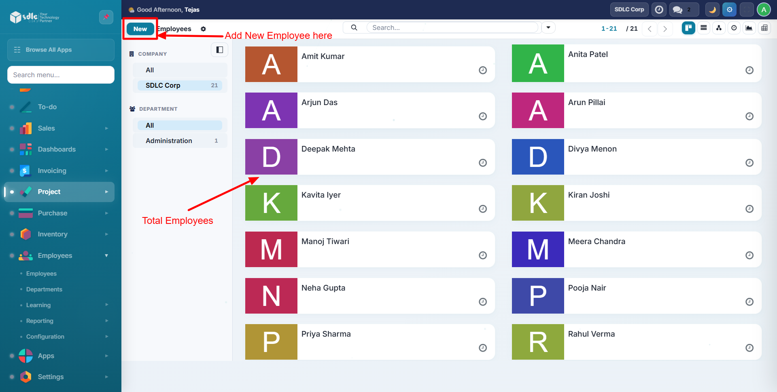The width and height of the screenshot is (777, 392).
Task: Open the Departments submenu item
Action: click(44, 289)
